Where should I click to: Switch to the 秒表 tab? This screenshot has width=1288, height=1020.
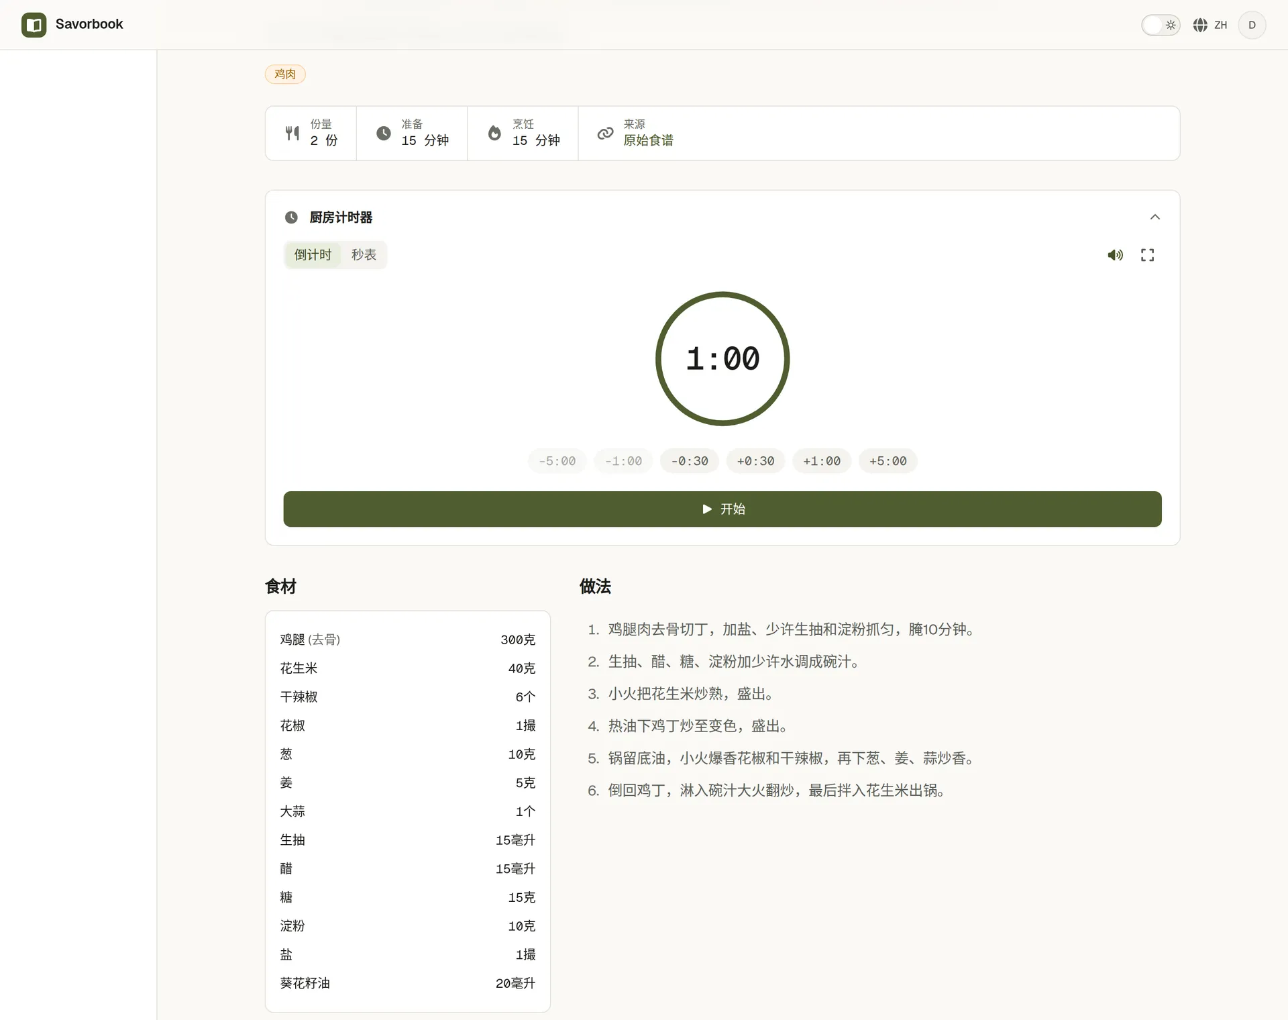click(364, 255)
